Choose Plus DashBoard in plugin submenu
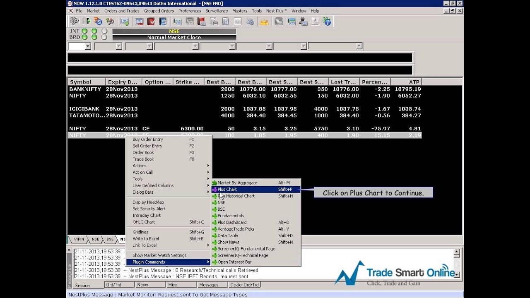530x298 pixels. (255, 223)
